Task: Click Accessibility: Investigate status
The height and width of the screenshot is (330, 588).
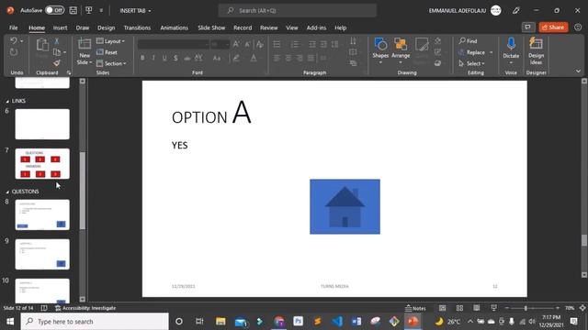Action: tap(85, 308)
